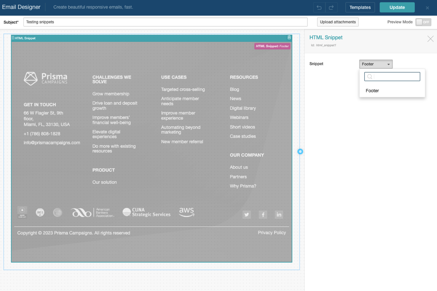This screenshot has width=437, height=291.
Task: Click Elevate digital experiences link
Action: click(x=106, y=134)
